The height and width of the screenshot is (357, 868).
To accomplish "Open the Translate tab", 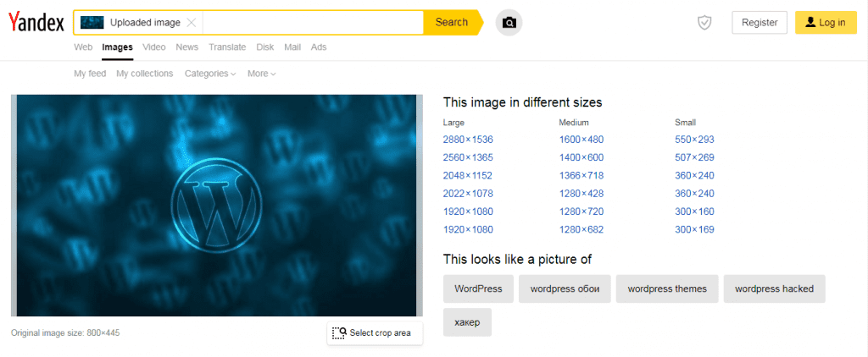I will pyautogui.click(x=227, y=47).
